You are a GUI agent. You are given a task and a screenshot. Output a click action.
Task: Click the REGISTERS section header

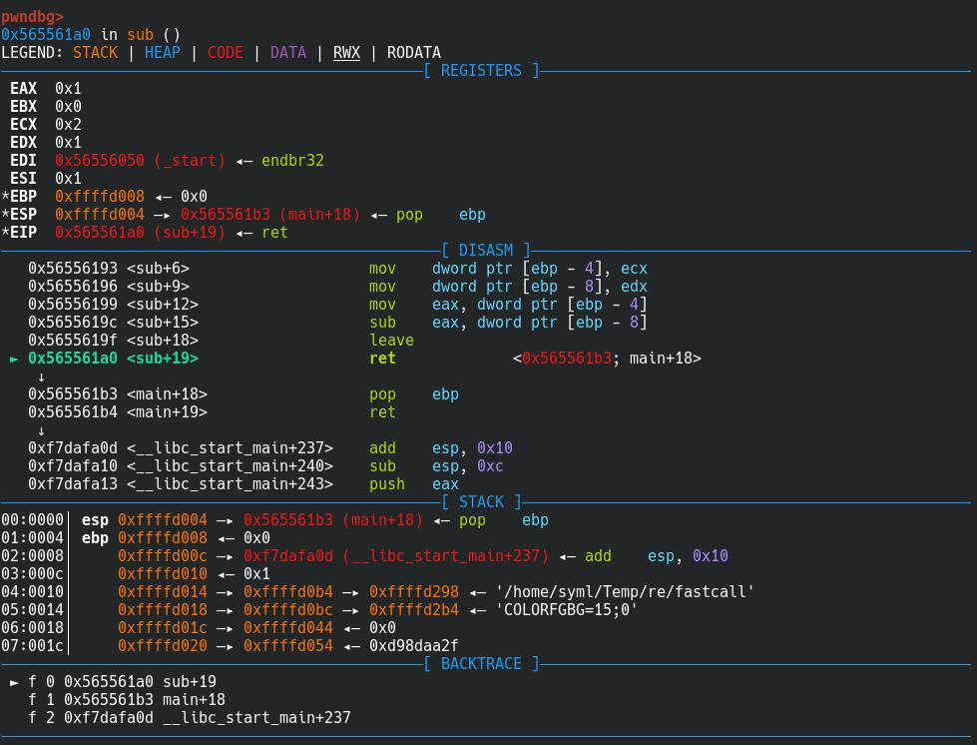tap(481, 71)
